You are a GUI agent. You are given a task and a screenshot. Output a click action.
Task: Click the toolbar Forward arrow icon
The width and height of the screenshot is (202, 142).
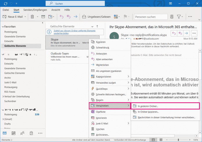75,17
